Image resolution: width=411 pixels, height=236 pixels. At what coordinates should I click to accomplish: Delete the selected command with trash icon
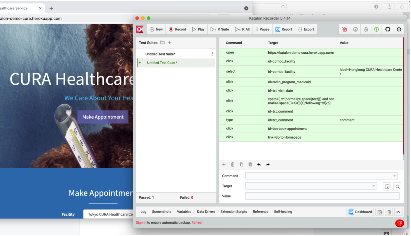click(x=233, y=165)
